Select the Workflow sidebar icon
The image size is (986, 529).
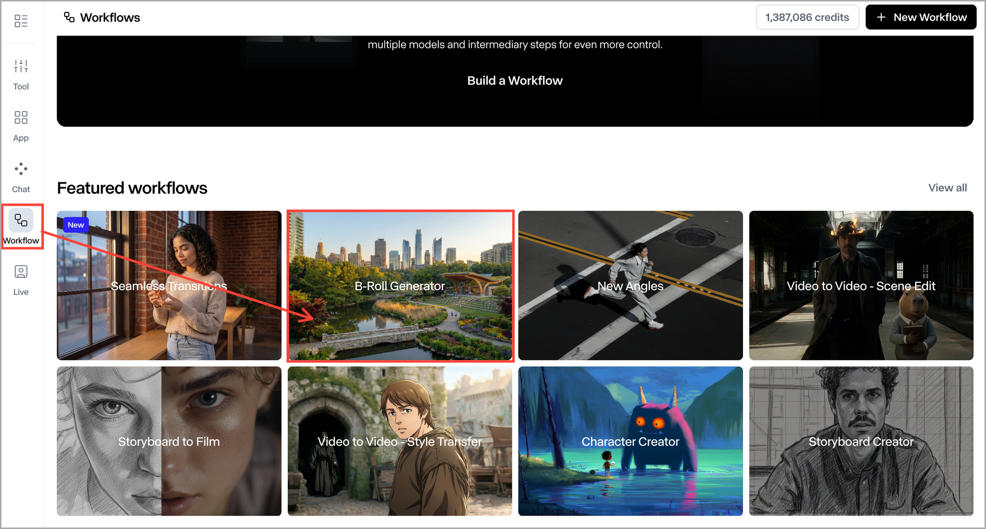coord(21,220)
